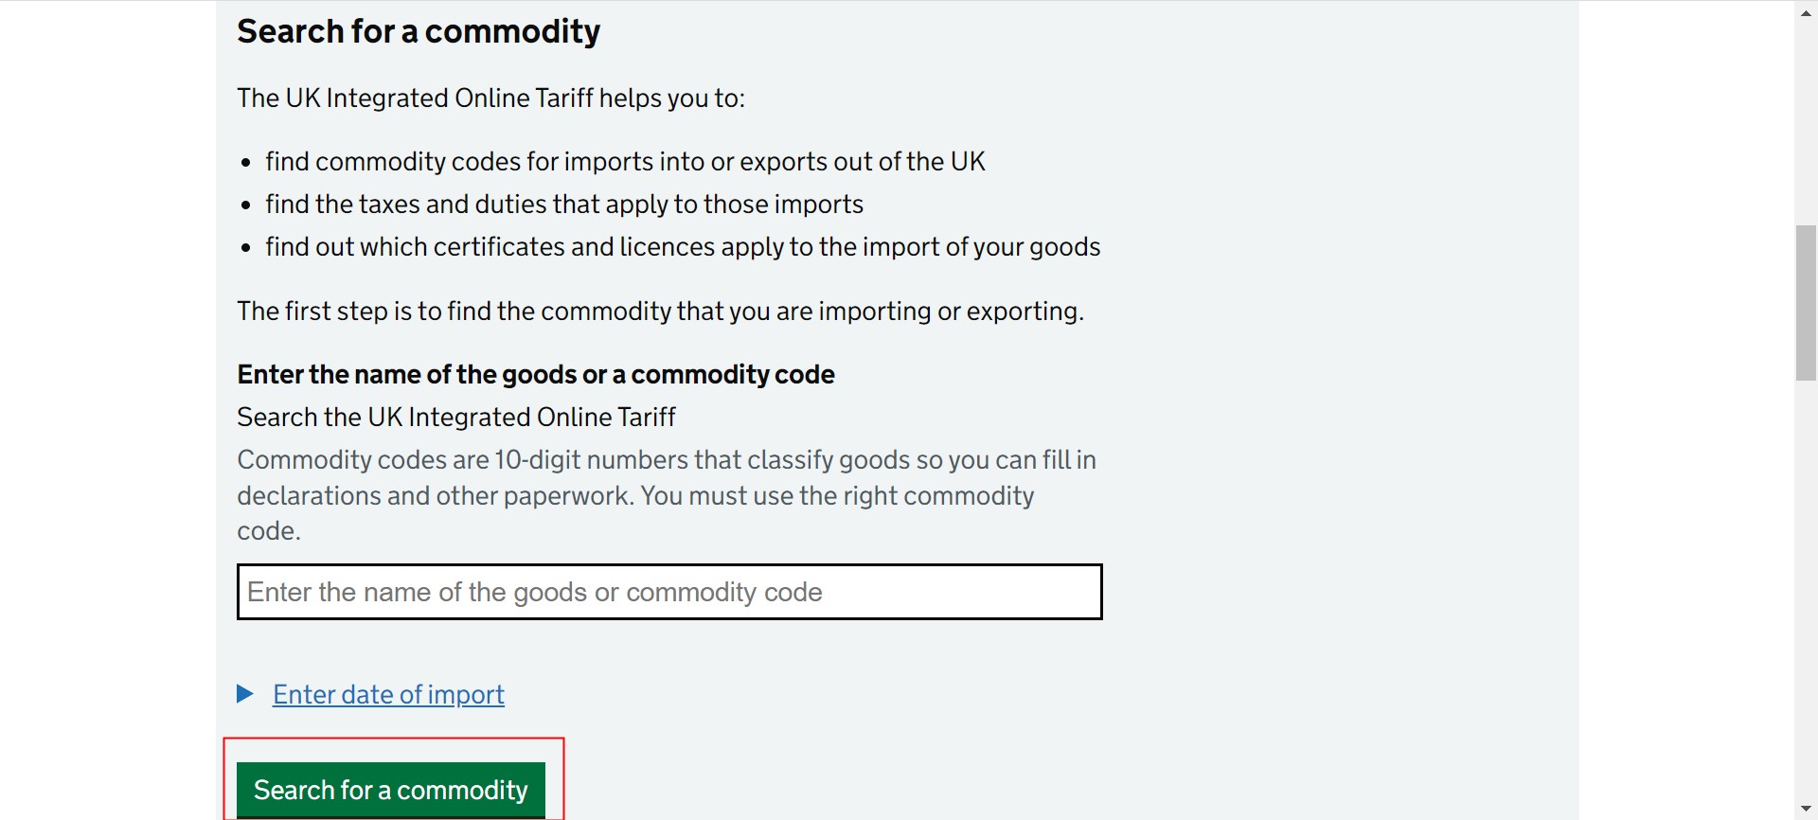Select the placeholder text in the search box

click(535, 592)
